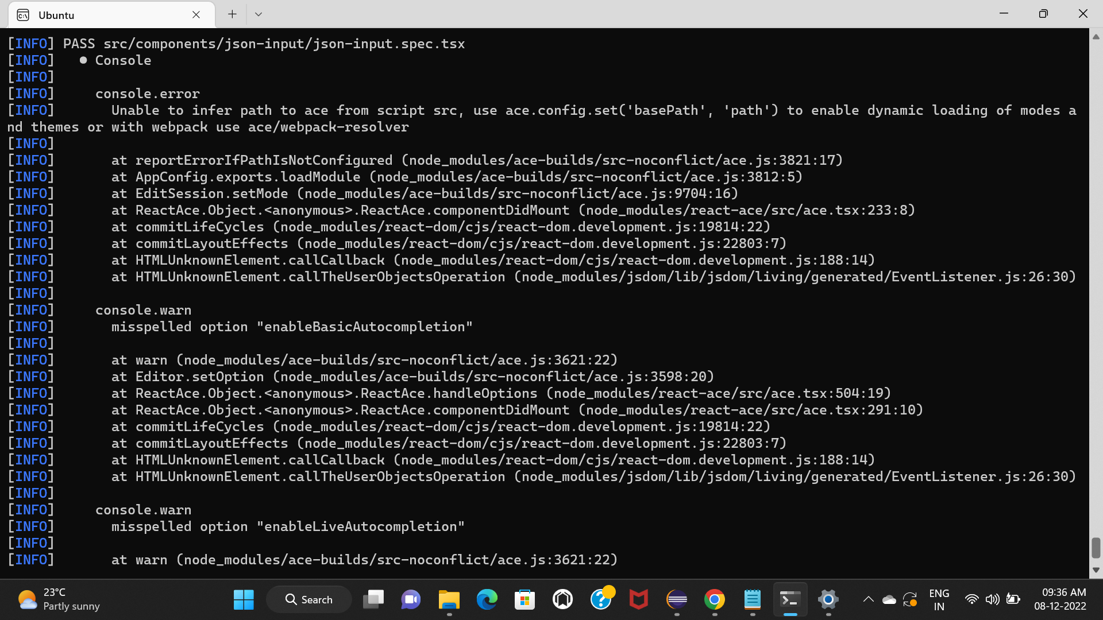Open the Start menu
This screenshot has height=620, width=1103.
244,599
